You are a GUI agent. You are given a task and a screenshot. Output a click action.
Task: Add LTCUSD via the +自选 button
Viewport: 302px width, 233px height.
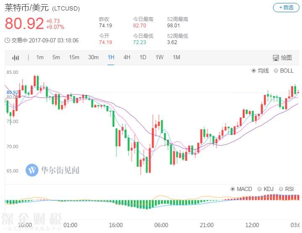pos(286,8)
